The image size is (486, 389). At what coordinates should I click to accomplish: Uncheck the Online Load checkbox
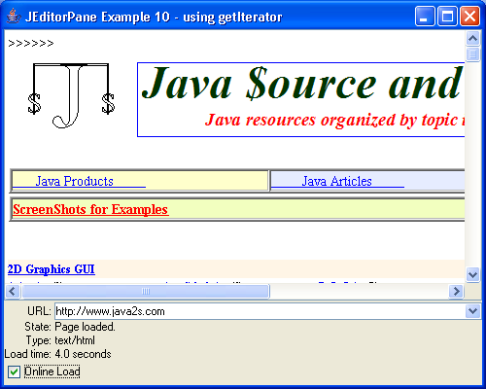pos(14,371)
